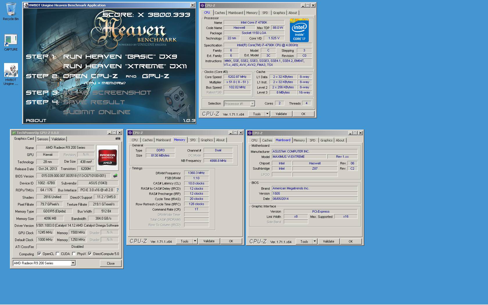Click the Radeon Graphics logo in GPU-Z
The height and width of the screenshot is (305, 488).
pyautogui.click(x=107, y=157)
